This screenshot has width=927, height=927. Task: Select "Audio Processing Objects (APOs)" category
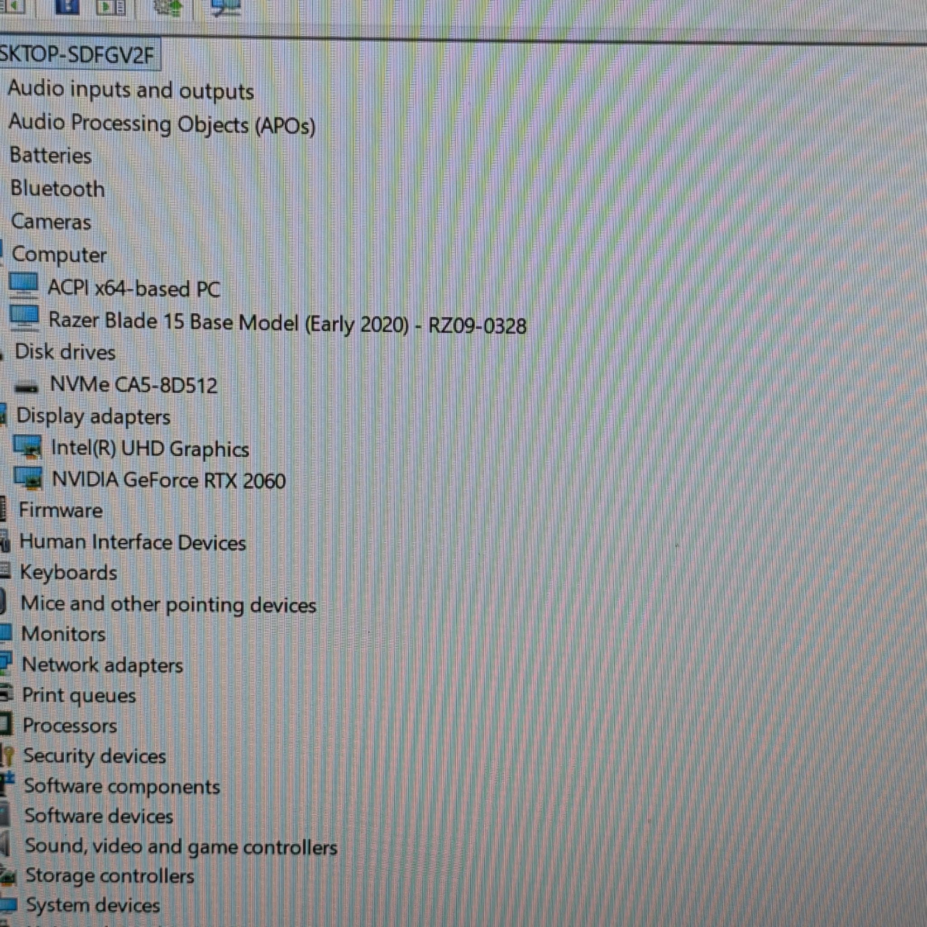click(x=162, y=124)
